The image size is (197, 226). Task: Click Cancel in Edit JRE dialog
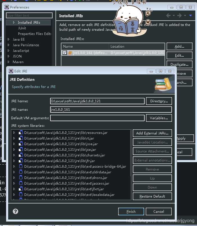click(158, 211)
